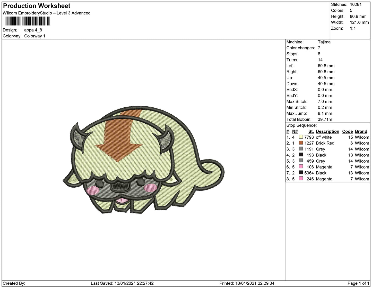
Task: Select the "EndX:" label
Action: 292,89
